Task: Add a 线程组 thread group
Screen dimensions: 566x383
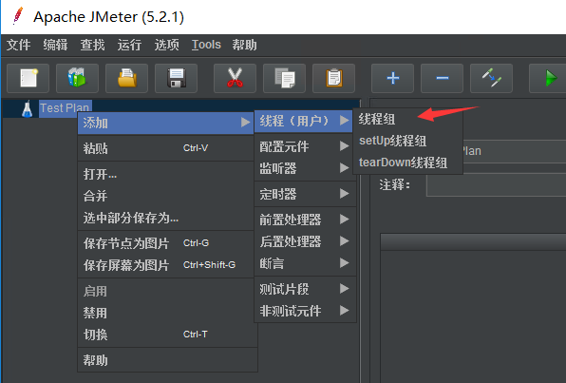Action: click(407, 119)
